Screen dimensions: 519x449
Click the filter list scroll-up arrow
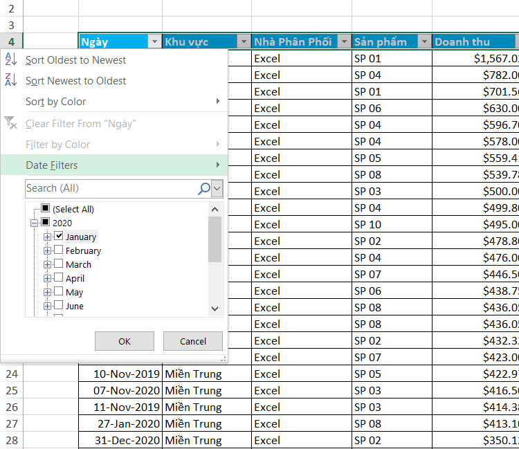[215, 210]
